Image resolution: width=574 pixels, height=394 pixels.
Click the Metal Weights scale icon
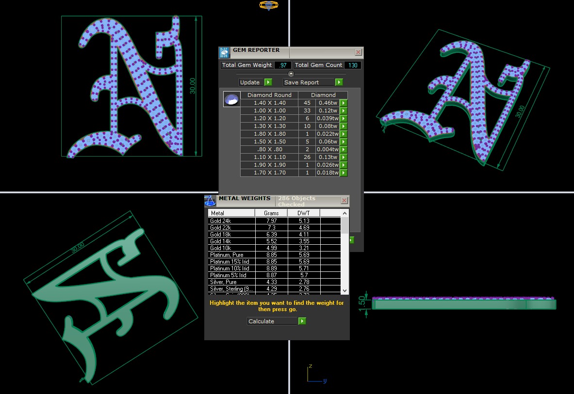pos(210,201)
